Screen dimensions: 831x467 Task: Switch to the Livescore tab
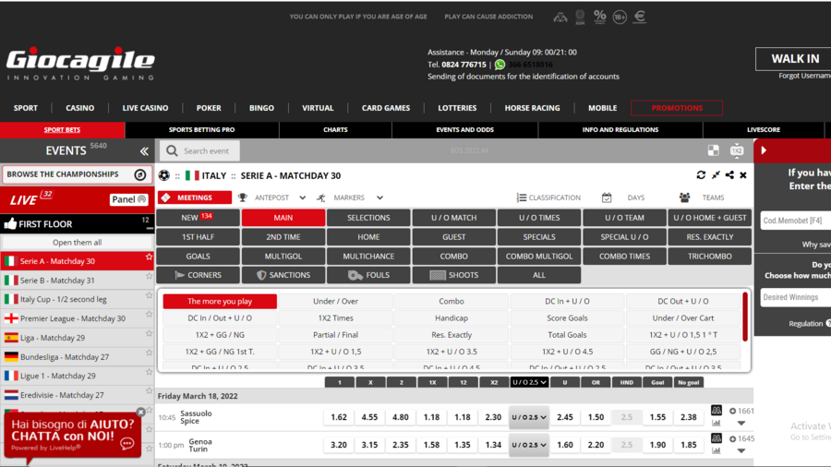763,130
